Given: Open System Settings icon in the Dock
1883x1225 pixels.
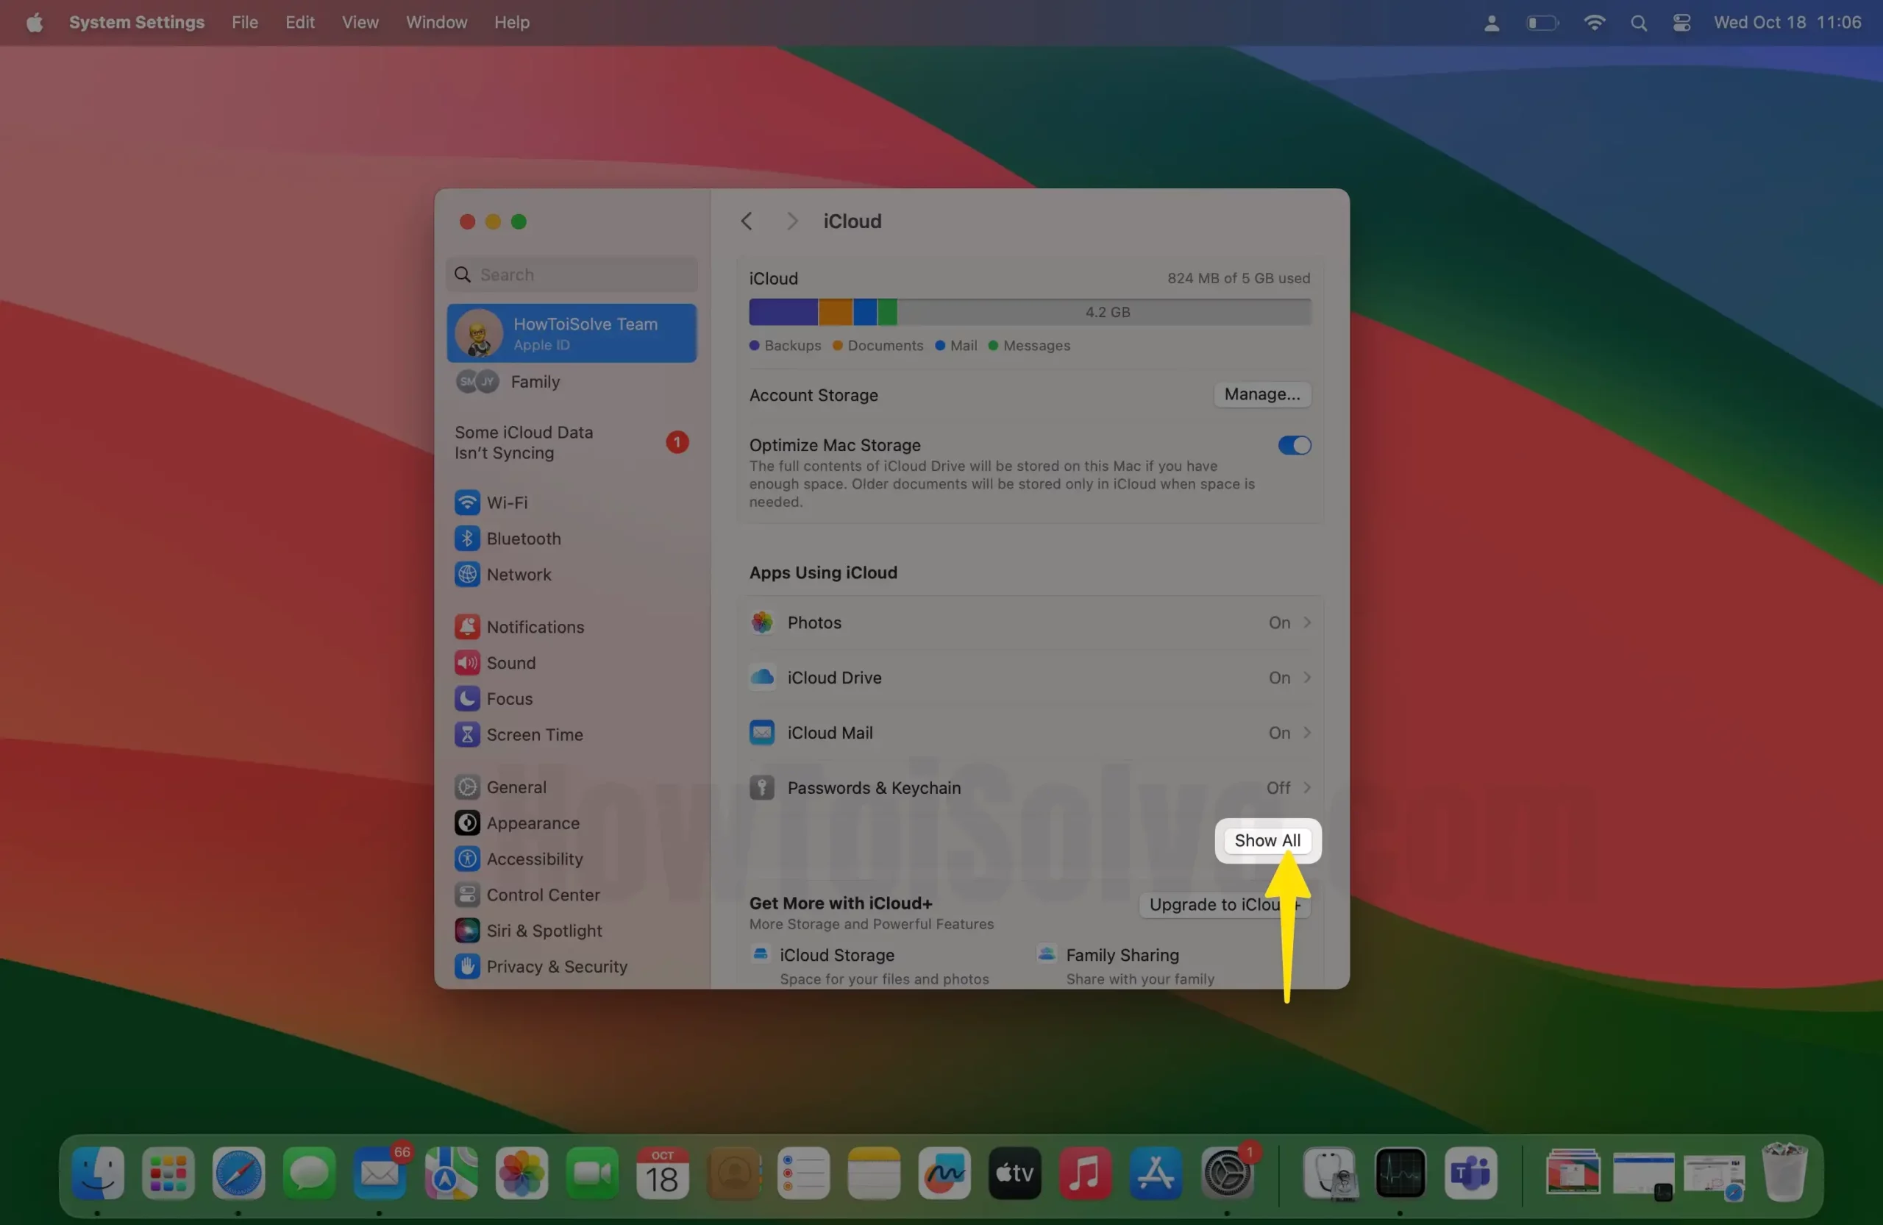Looking at the screenshot, I should tap(1226, 1173).
